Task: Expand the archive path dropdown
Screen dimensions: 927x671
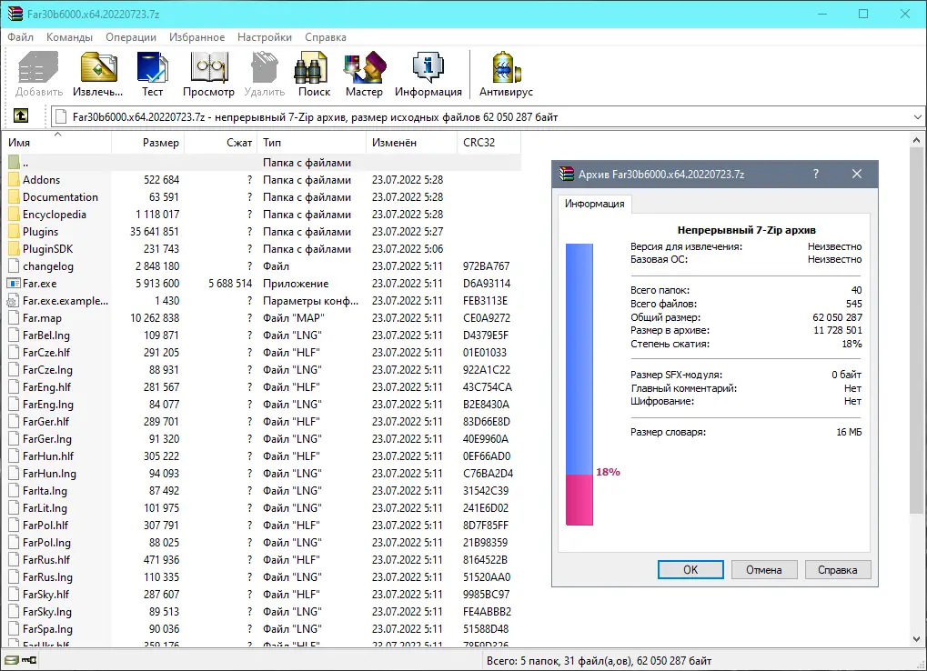Action: pos(917,117)
